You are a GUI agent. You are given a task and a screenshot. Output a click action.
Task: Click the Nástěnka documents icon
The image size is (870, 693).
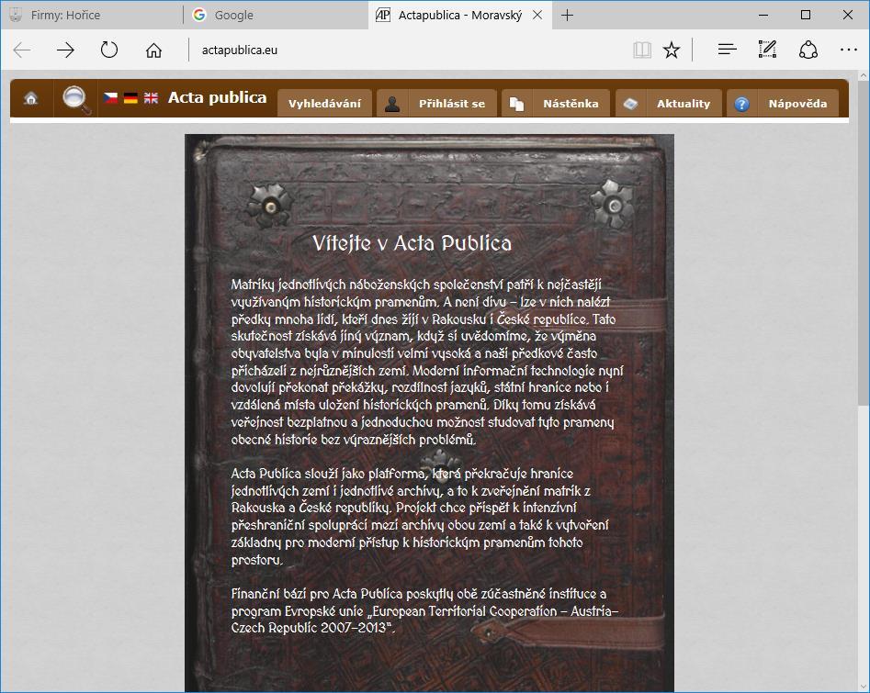[516, 104]
